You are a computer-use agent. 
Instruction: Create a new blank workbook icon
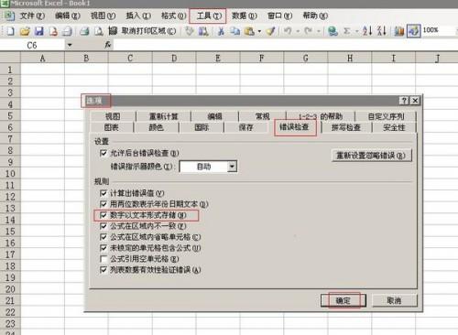(11, 31)
